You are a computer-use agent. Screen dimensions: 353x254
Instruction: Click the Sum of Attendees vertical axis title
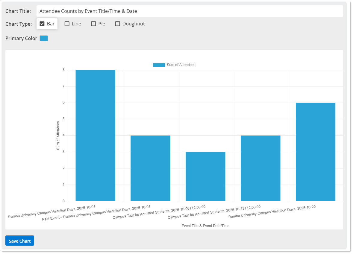tap(58, 136)
